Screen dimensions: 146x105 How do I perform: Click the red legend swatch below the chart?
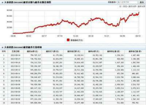click(x=68, y=40)
